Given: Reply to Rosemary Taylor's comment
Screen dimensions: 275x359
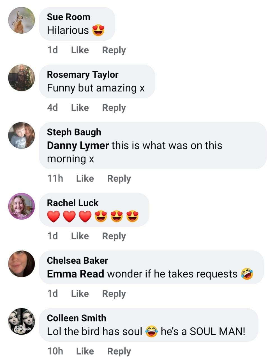Looking at the screenshot, I should (x=114, y=108).
